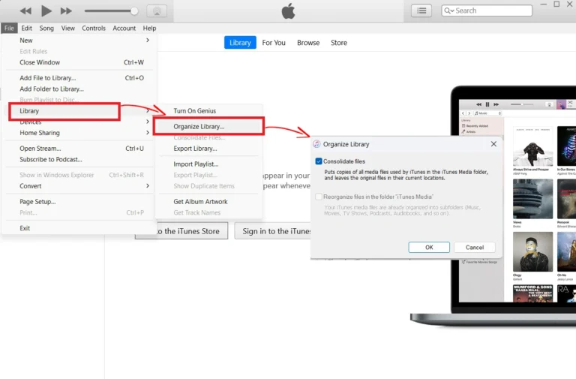Expand the Devices submenu
Screen dimensions: 576x379
[x=79, y=122]
